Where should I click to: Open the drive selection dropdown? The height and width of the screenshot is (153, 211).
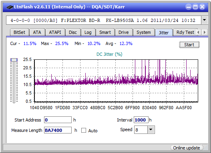(205, 20)
